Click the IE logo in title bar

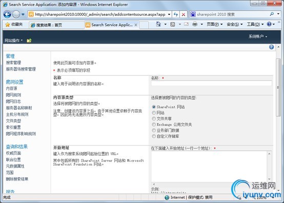coord(5,4)
